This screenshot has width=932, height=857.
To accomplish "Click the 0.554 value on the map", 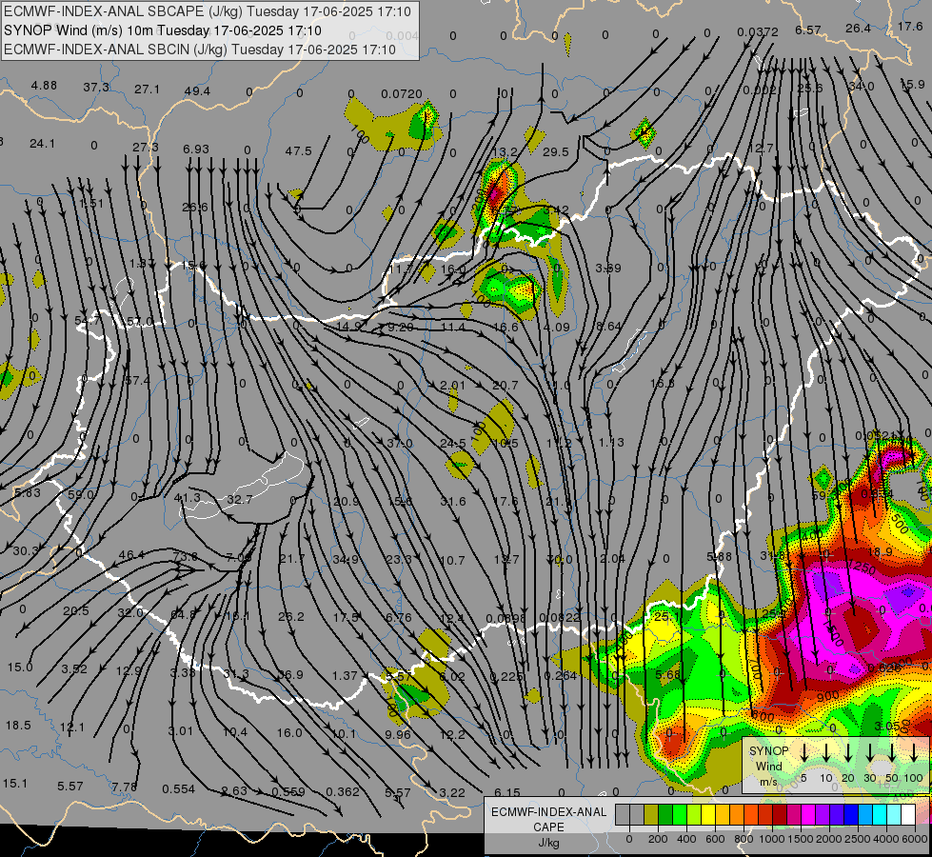I will point(179,788).
